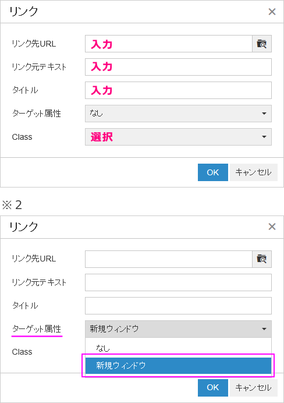Close the lower リンク dialog

click(x=272, y=227)
